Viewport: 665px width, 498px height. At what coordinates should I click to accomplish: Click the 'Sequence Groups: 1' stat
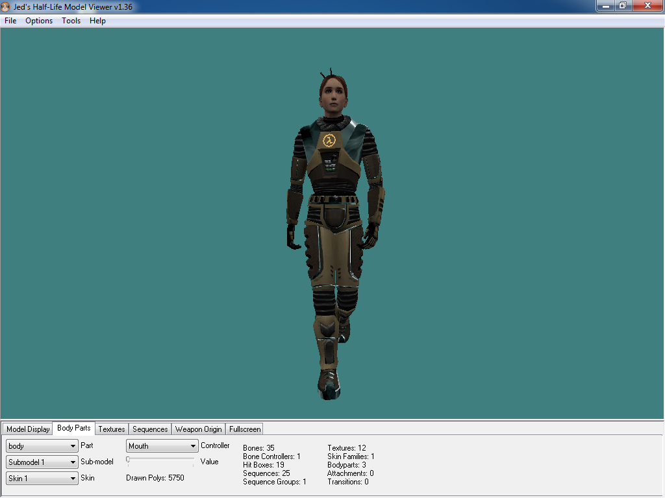click(x=275, y=482)
